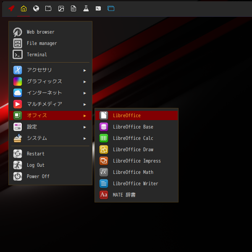
Task: Click the toolbox icon for システム
Action: point(18,138)
